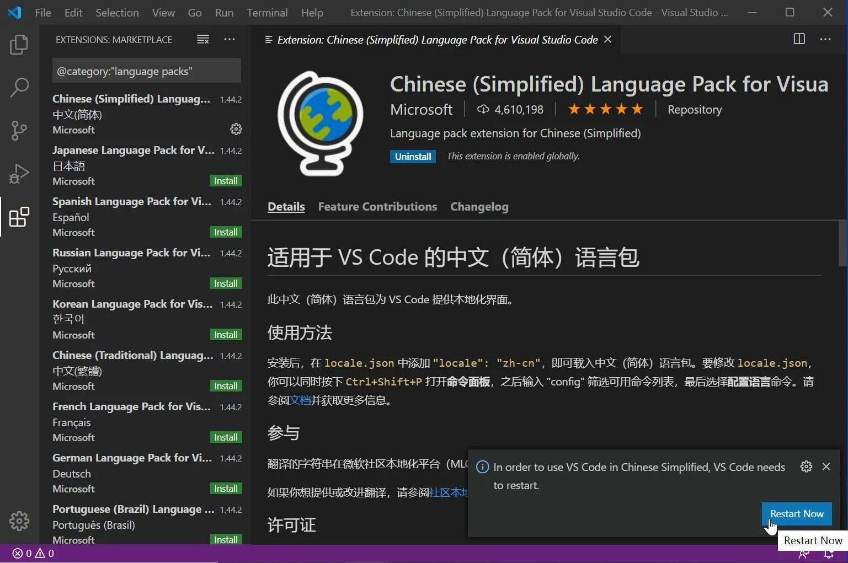This screenshot has width=848, height=563.
Task: Dismiss the restart notification
Action: [x=826, y=467]
